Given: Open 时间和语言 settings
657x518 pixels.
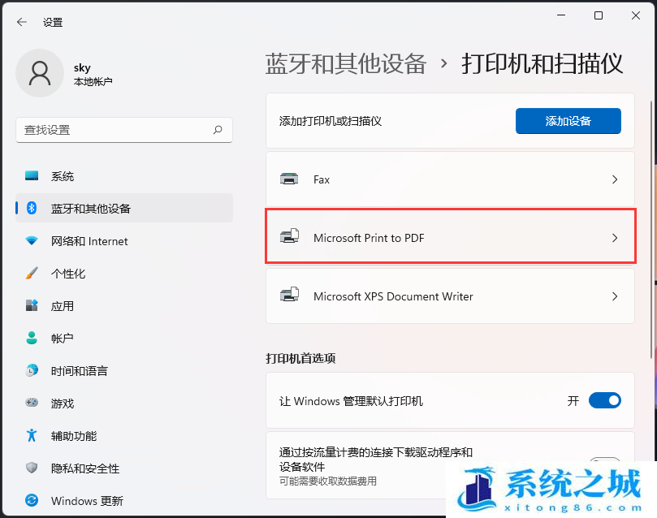Looking at the screenshot, I should point(124,370).
